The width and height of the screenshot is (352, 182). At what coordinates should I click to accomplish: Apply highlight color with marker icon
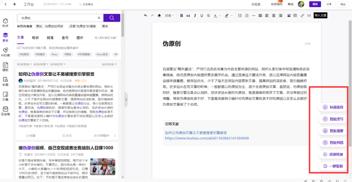[227, 16]
